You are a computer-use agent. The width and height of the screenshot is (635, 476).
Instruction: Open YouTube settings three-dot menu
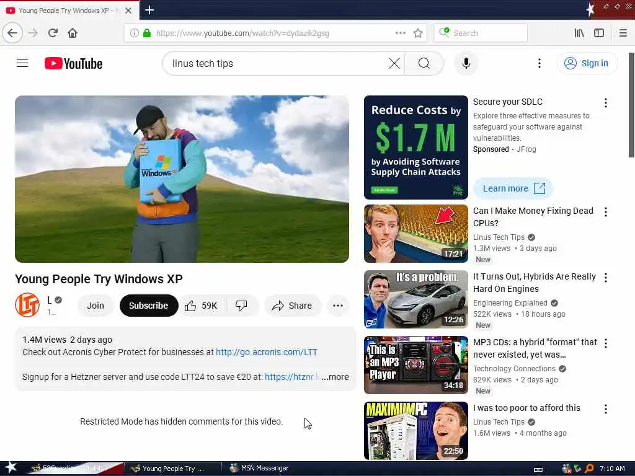[x=539, y=63]
